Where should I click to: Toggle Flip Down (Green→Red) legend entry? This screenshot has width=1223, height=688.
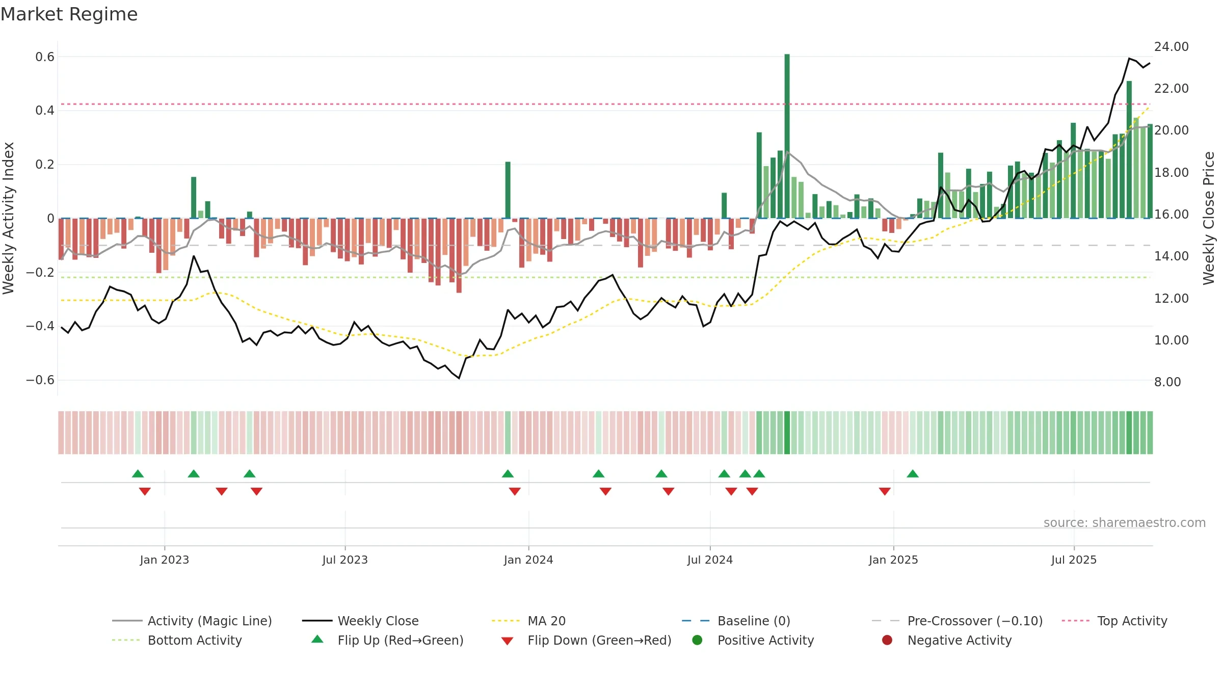pos(586,640)
